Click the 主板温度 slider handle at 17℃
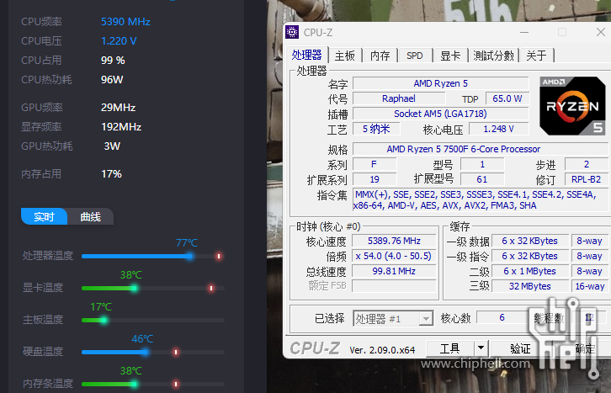This screenshot has height=393, width=611. point(104,320)
